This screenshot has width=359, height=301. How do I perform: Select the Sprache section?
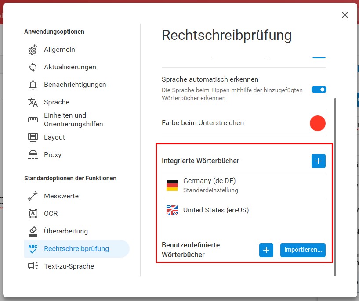pyautogui.click(x=77, y=102)
